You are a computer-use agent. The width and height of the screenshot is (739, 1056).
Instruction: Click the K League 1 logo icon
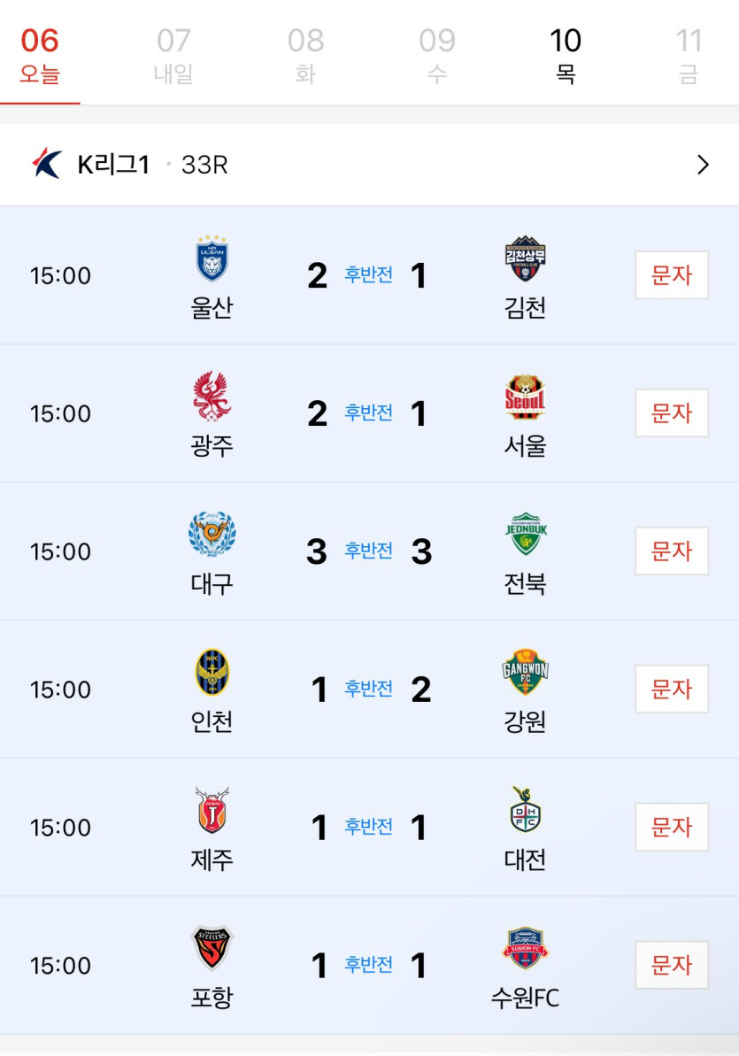tap(47, 164)
